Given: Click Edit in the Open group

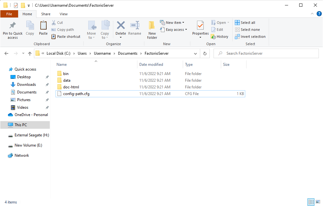Looking at the screenshot, I should (217, 30).
